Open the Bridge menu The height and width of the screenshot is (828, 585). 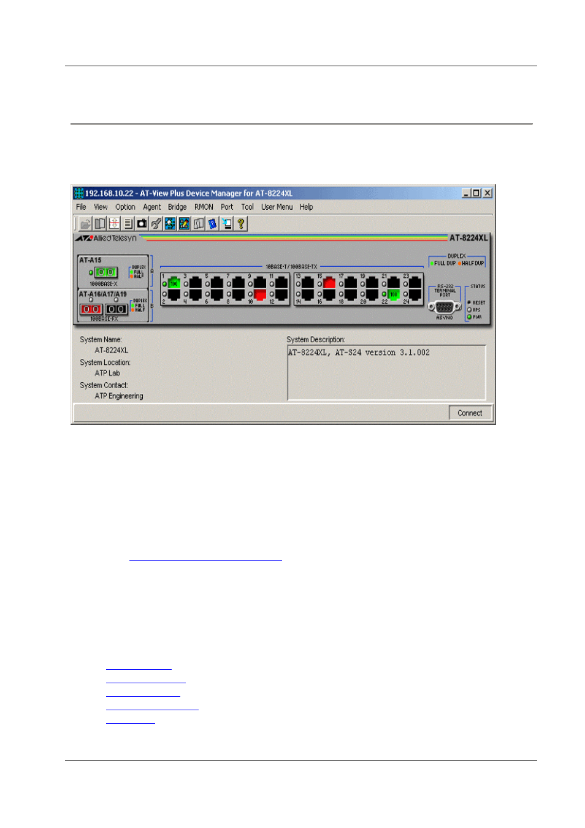pyautogui.click(x=177, y=207)
